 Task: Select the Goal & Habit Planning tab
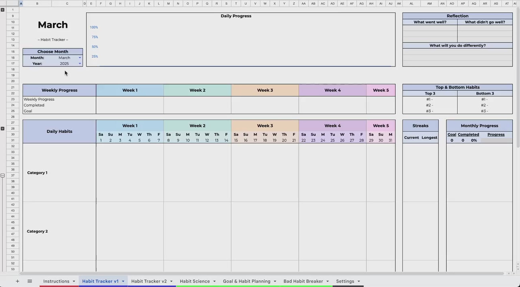246,281
